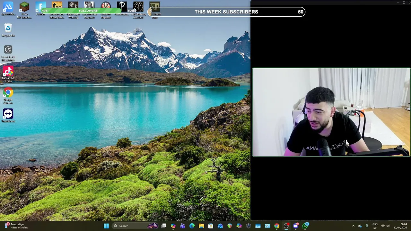Image resolution: width=411 pixels, height=231 pixels.
Task: Select The Mortuary Assistant shortcut
Action: point(138,10)
